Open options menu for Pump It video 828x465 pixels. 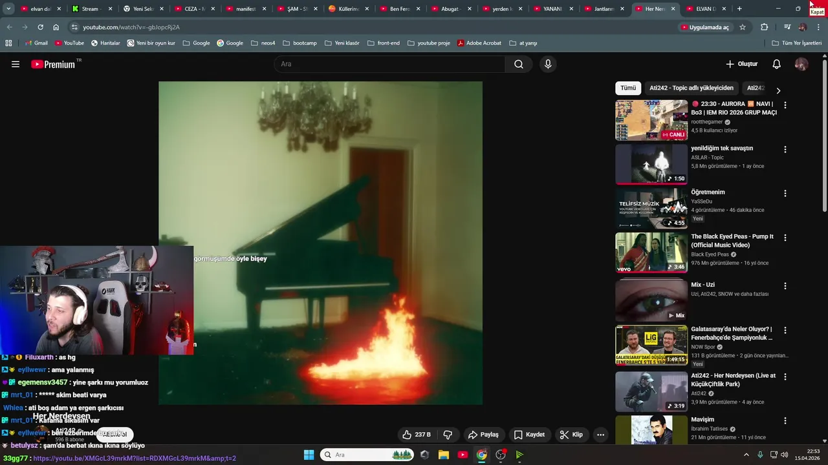(785, 238)
